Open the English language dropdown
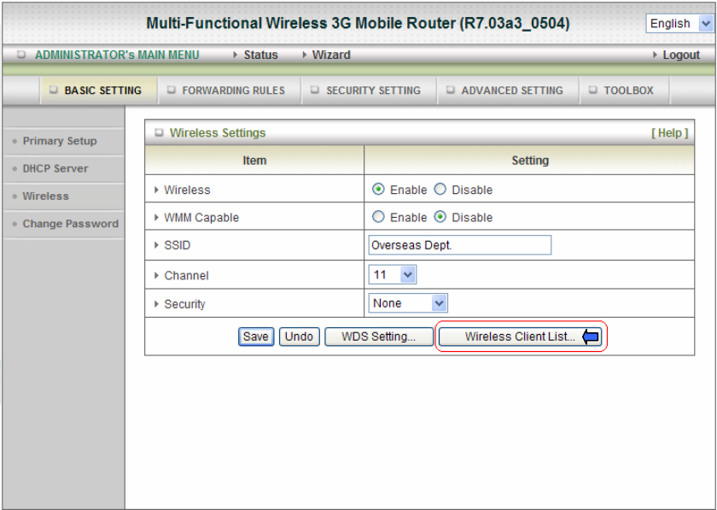Image resolution: width=717 pixels, height=510 pixels. click(x=679, y=23)
